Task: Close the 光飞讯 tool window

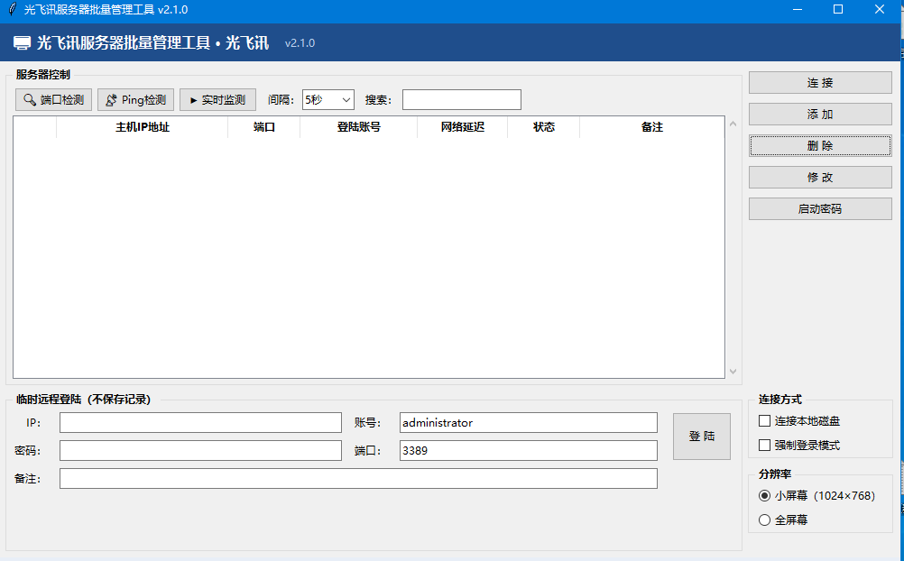Action: pyautogui.click(x=880, y=9)
